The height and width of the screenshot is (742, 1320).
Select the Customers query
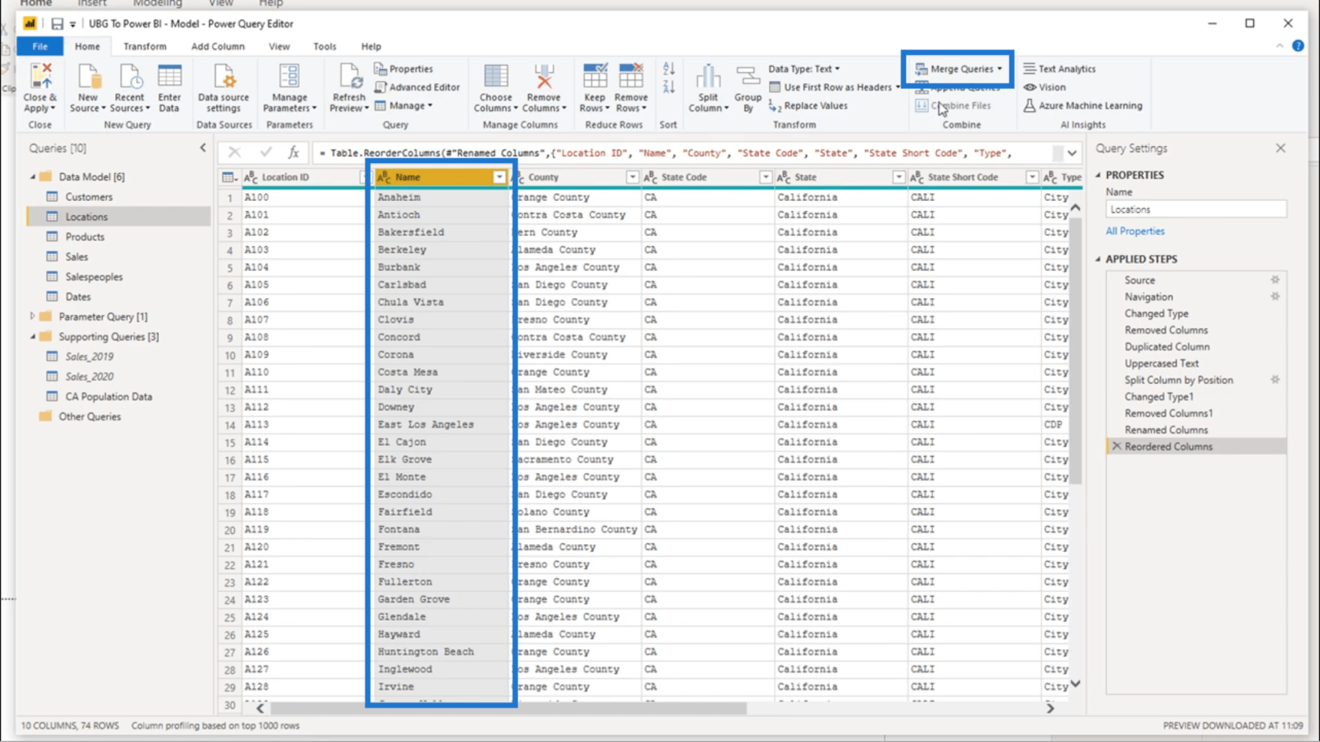click(x=88, y=197)
